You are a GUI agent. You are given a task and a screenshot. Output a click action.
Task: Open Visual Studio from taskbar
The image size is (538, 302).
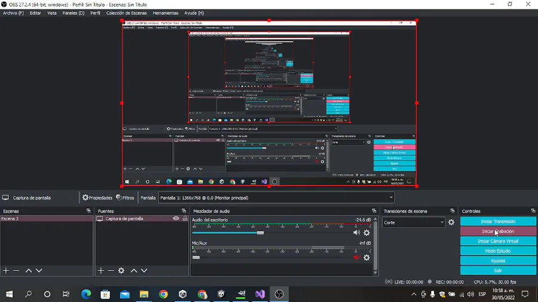[260, 294]
